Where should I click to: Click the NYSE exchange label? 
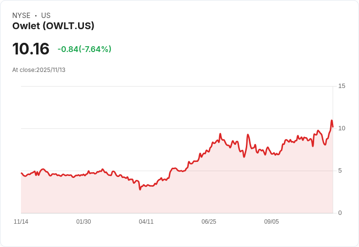click(21, 16)
